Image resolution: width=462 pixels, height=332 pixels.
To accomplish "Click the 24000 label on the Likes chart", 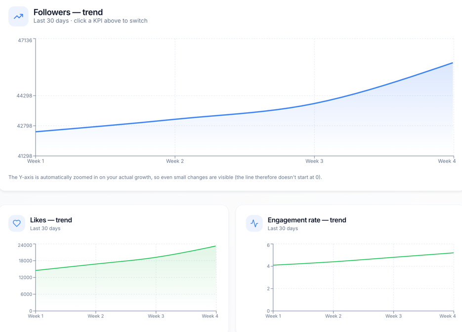I will coord(25,245).
